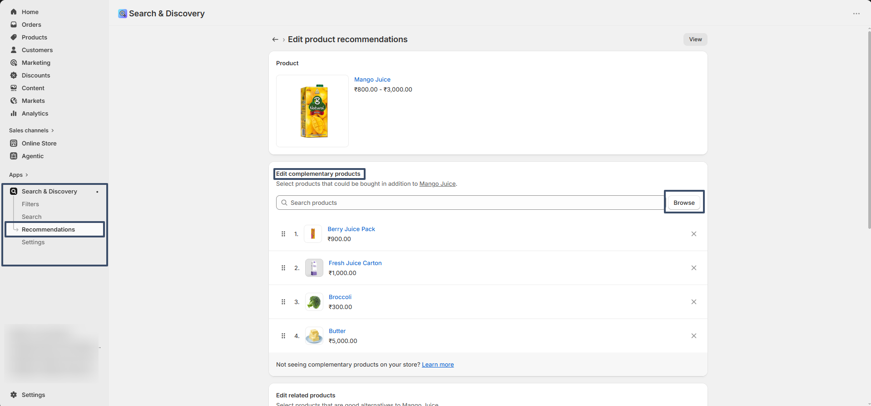Image resolution: width=871 pixels, height=406 pixels.
Task: Focus the Search products input field
Action: tap(470, 203)
